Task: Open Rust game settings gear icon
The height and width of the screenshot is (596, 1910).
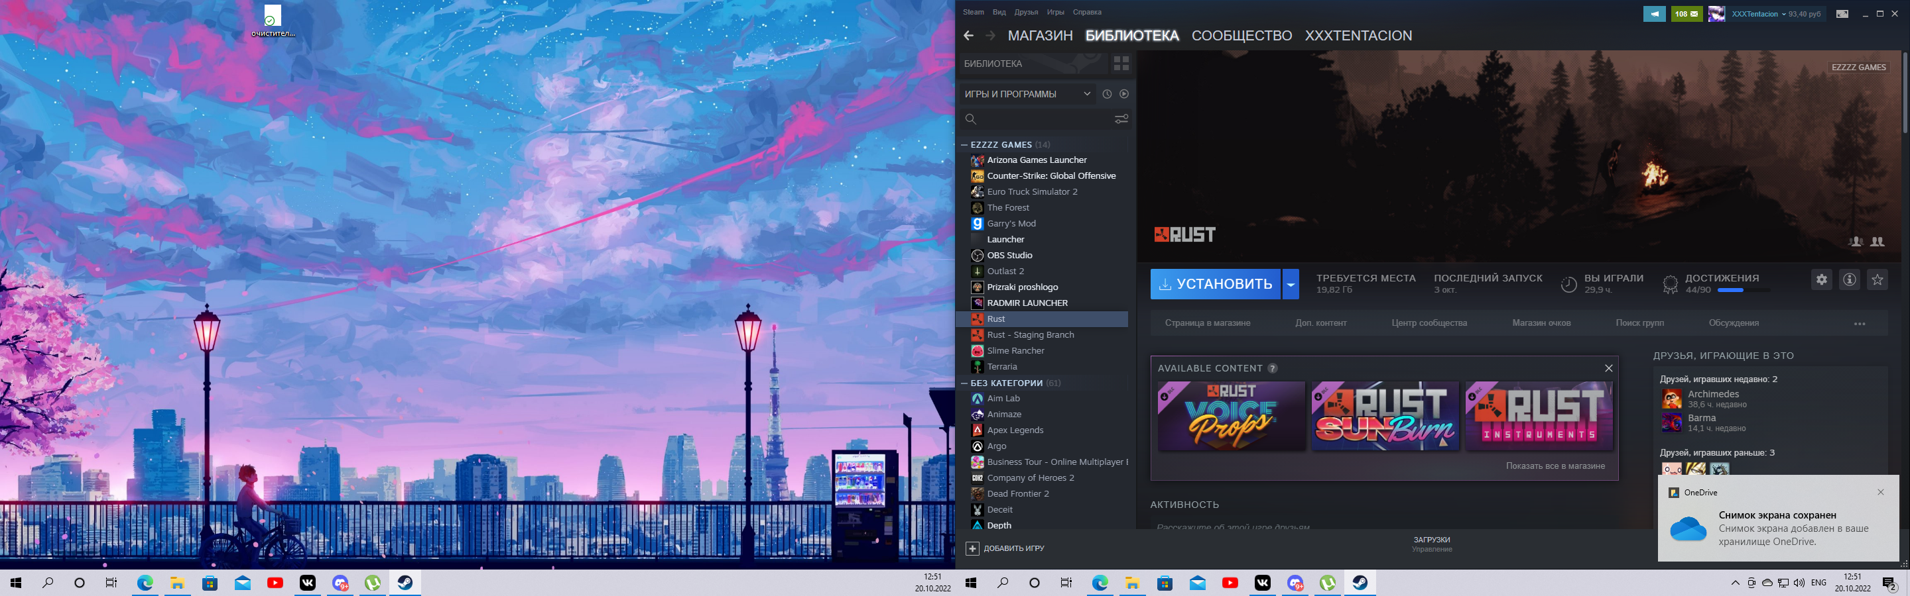Action: coord(1821,280)
